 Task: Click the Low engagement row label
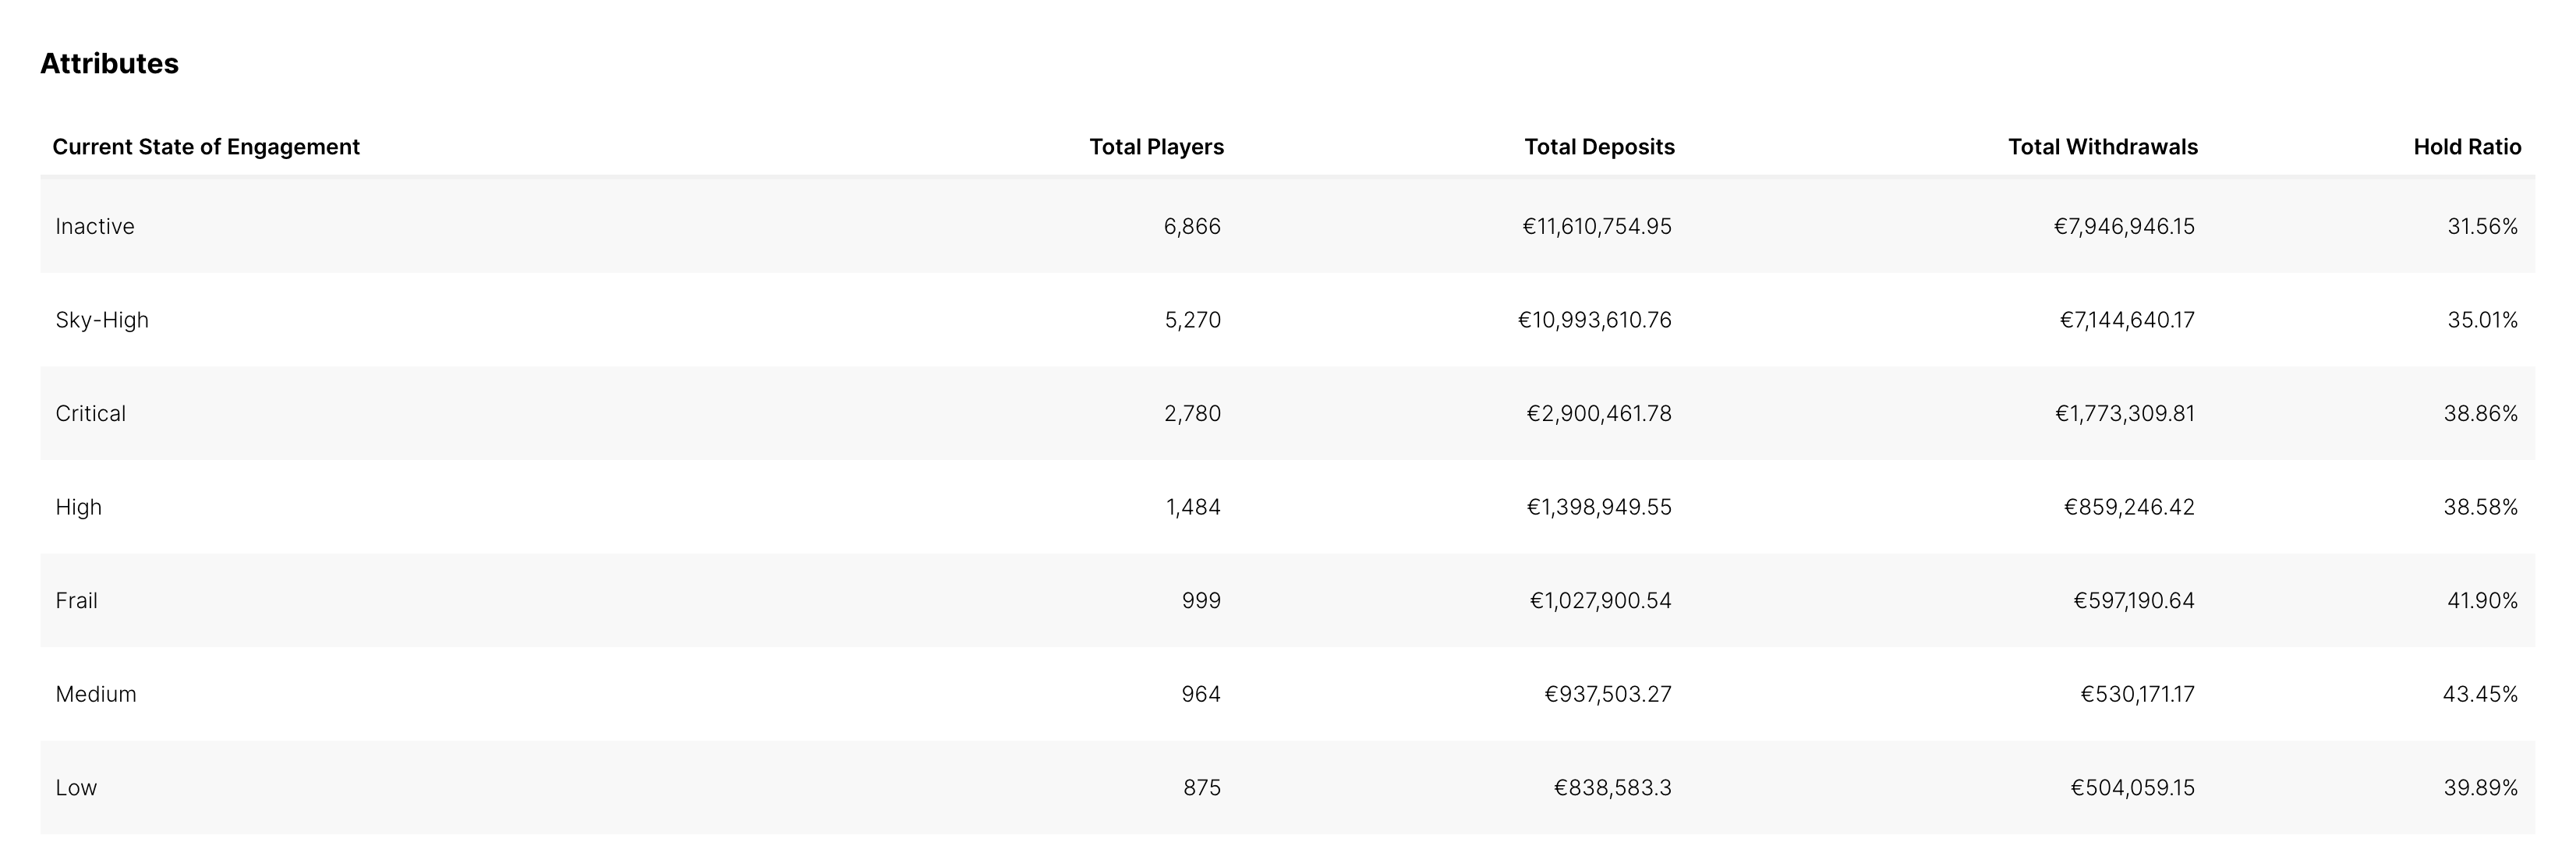tap(76, 788)
